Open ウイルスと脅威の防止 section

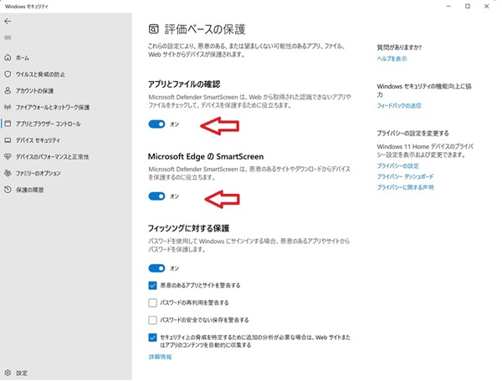point(40,74)
